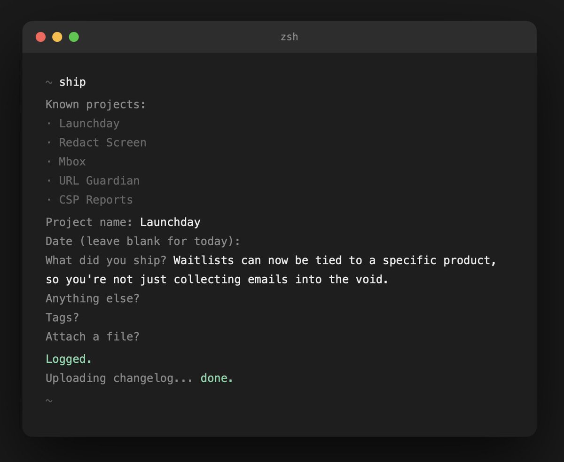Select the Mbox project entry
564x462 pixels.
tap(72, 162)
